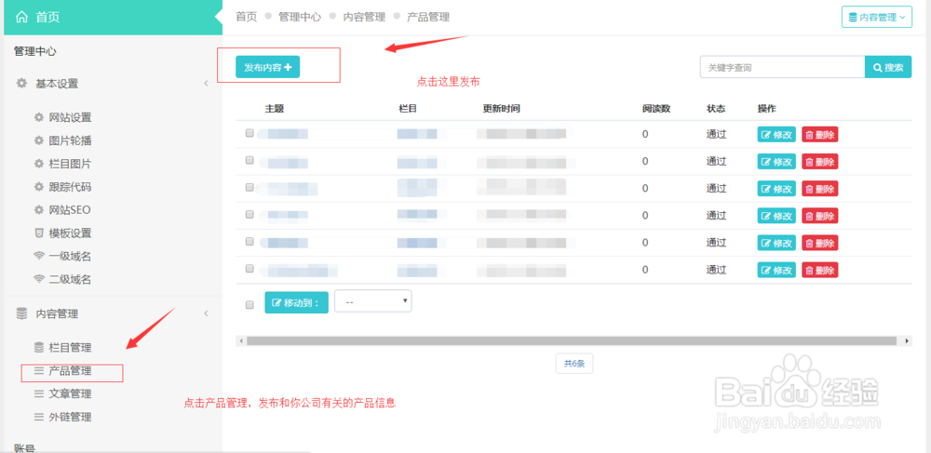Click 删除 in the third table row
This screenshot has width=931, height=453.
(820, 189)
